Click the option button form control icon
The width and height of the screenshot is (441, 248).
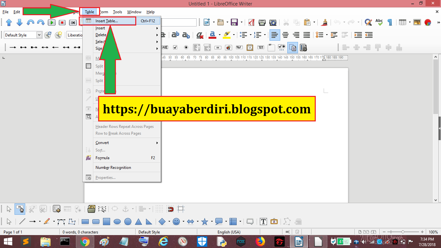[186, 47]
